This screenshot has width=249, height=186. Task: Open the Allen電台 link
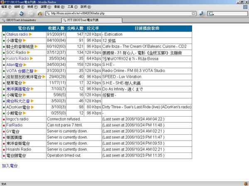(14, 65)
